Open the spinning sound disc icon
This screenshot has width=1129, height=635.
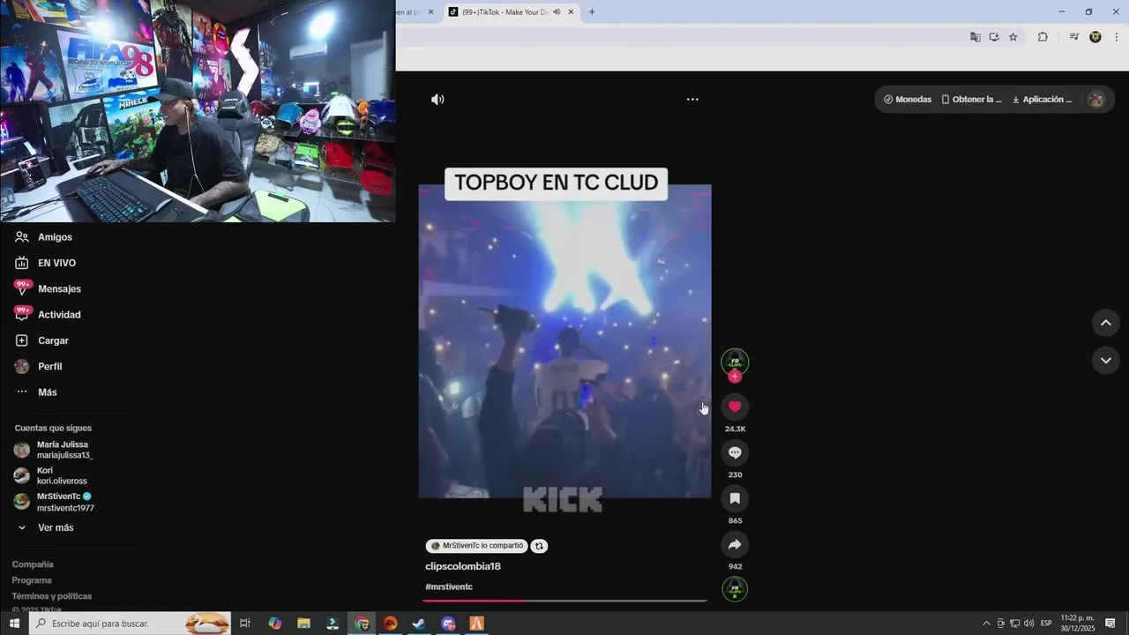click(x=735, y=589)
